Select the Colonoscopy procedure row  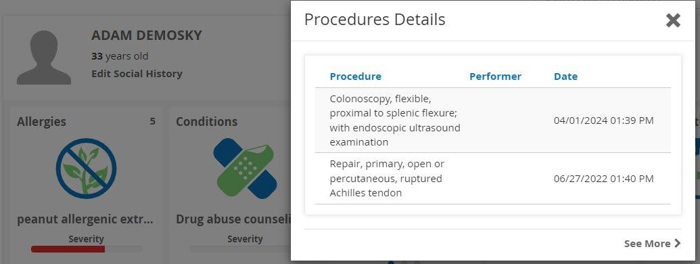pyautogui.click(x=493, y=120)
